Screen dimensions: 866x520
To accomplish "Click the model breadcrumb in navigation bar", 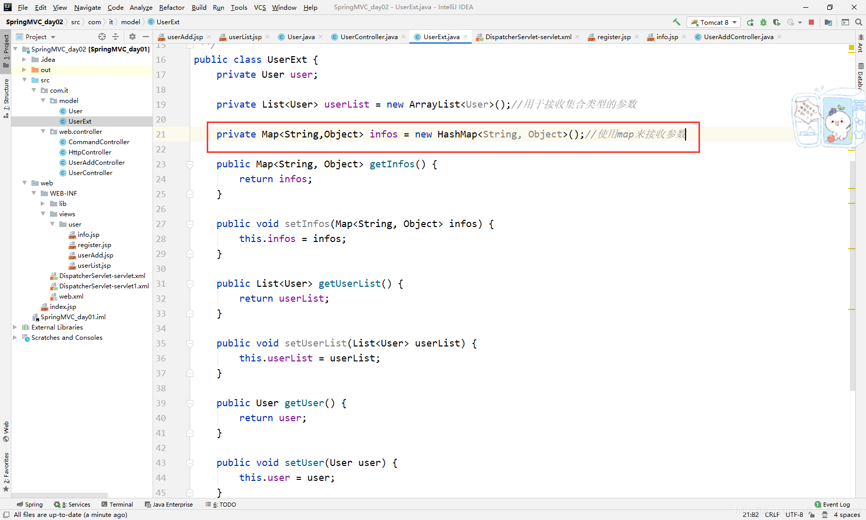I will pyautogui.click(x=130, y=22).
